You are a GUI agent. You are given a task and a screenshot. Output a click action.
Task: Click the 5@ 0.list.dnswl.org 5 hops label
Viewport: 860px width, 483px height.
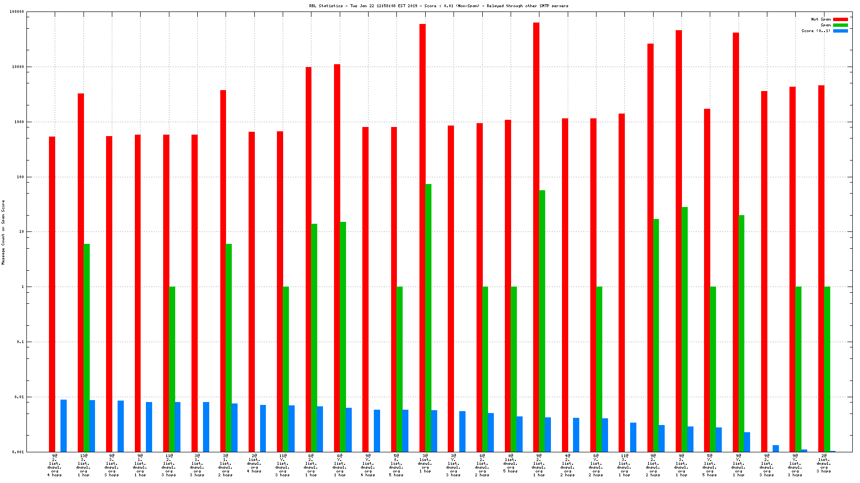click(396, 465)
